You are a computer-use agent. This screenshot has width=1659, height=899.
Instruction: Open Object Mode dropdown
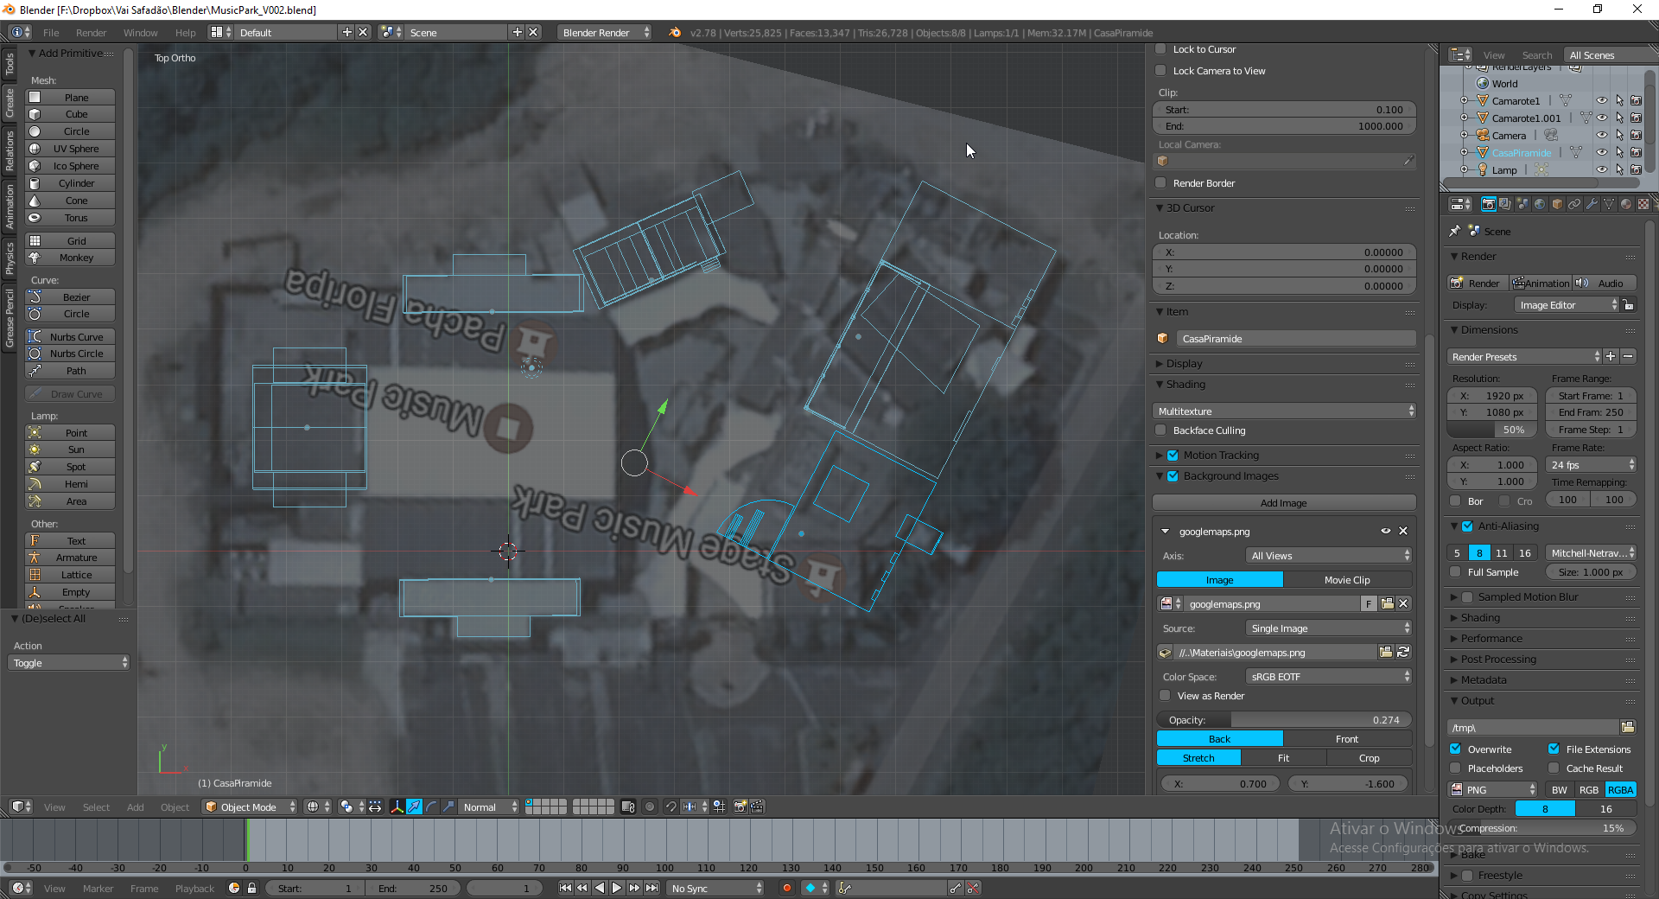click(x=250, y=807)
